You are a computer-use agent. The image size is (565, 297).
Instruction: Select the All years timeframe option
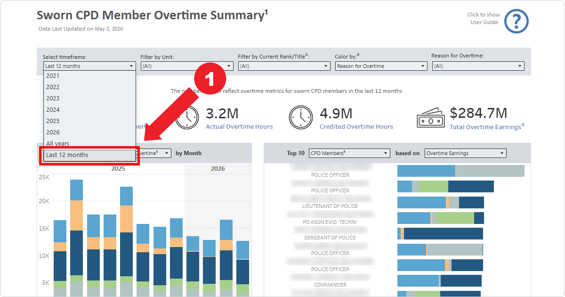click(x=89, y=143)
